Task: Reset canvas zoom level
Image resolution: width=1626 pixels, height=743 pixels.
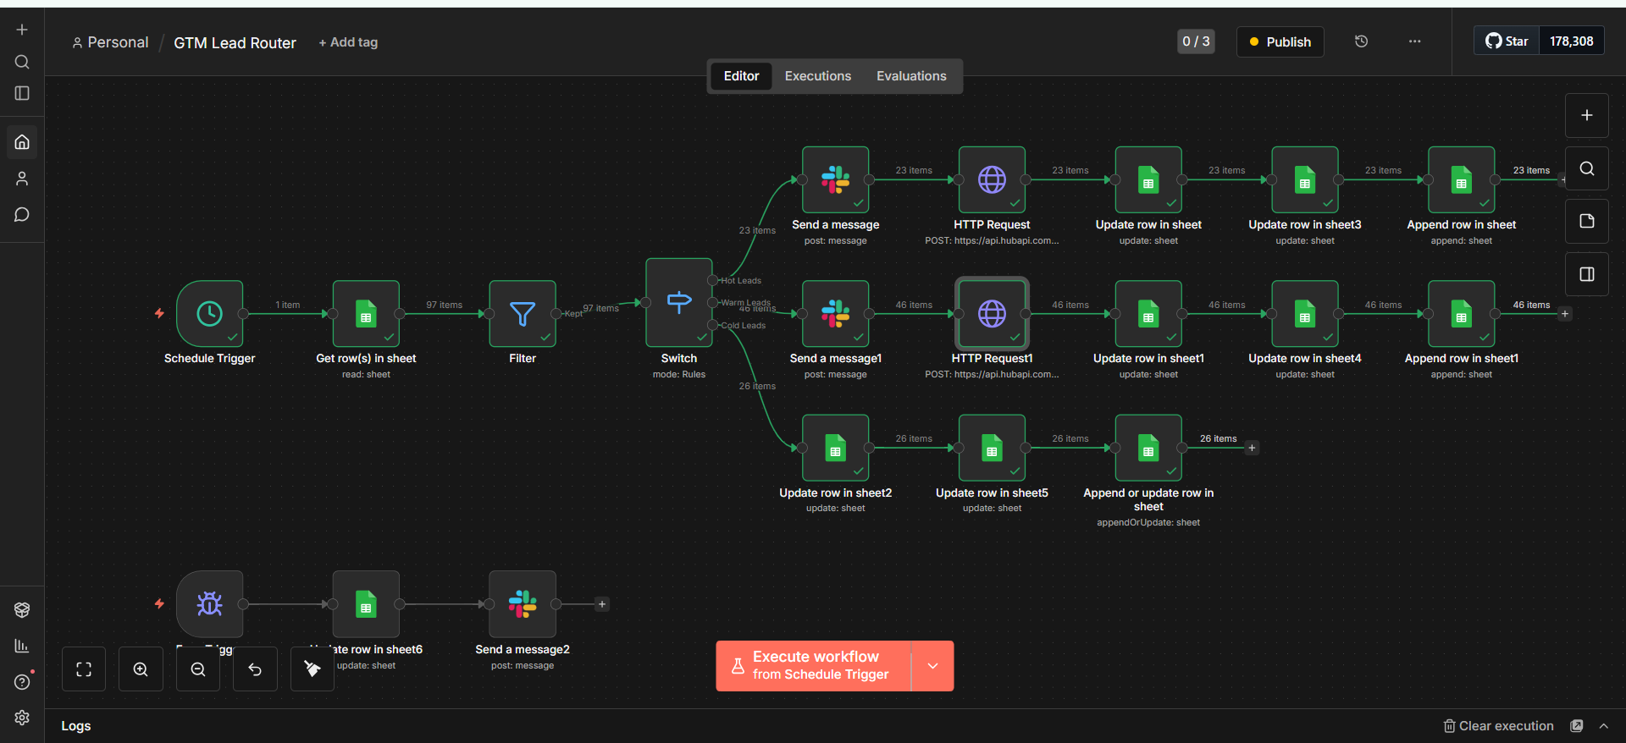Action: pyautogui.click(x=255, y=669)
